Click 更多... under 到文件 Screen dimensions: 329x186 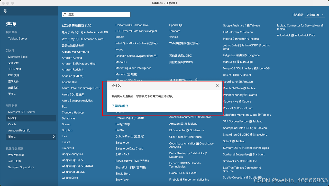coord(12,94)
